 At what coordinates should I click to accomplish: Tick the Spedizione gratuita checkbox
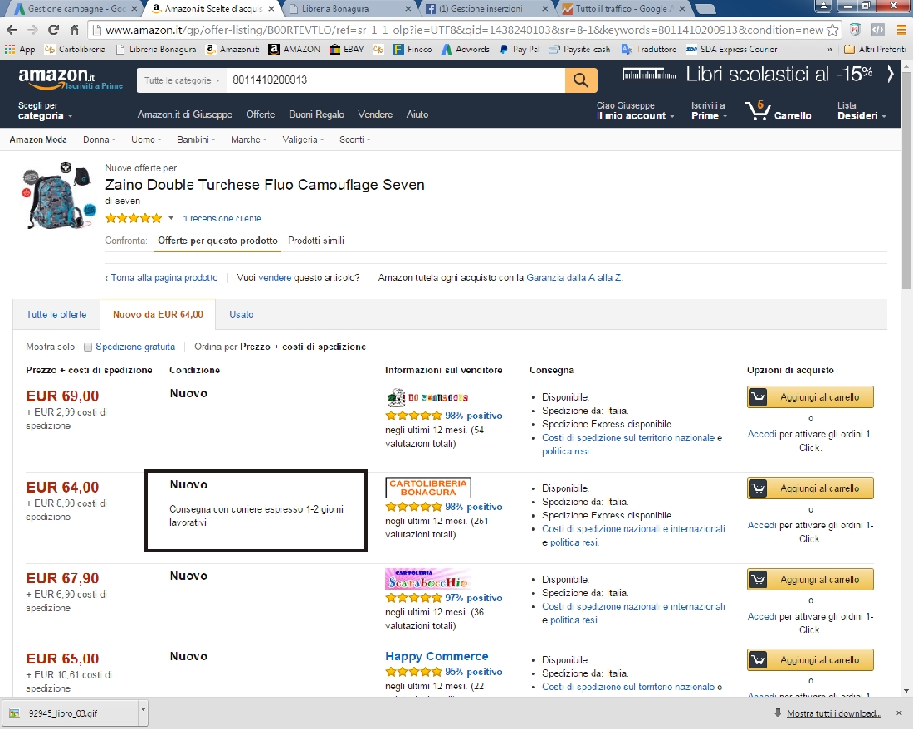88,347
